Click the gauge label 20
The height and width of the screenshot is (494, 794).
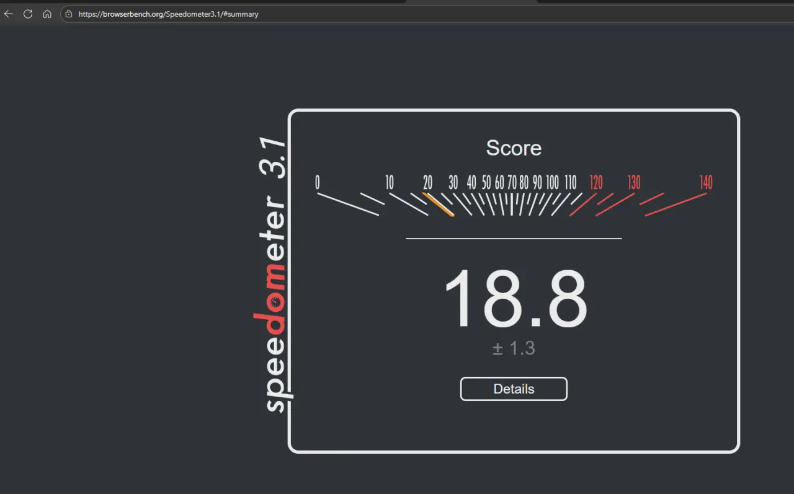pos(427,182)
